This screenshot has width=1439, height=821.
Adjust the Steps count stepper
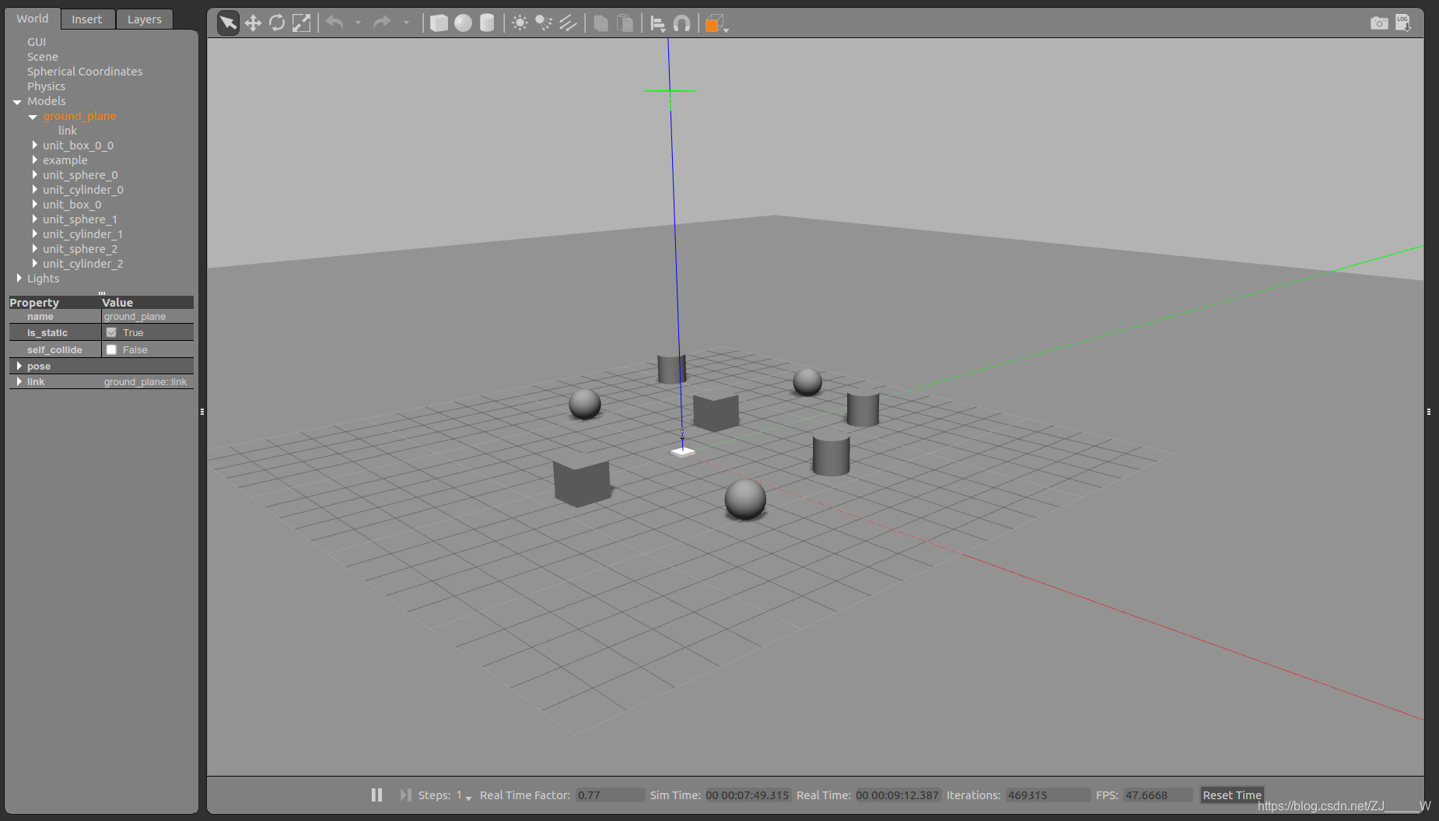[464, 795]
